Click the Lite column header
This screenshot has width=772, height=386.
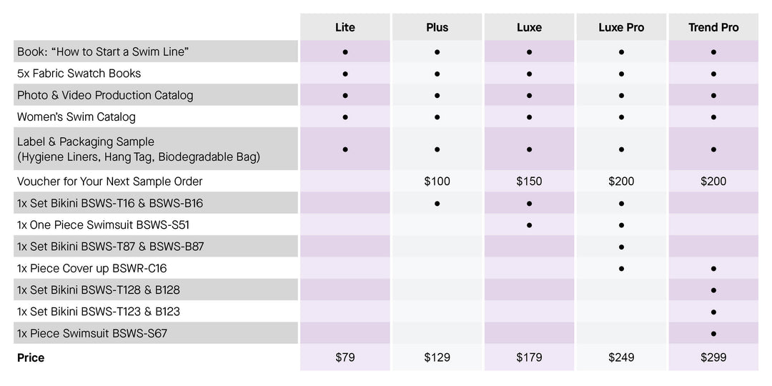point(345,27)
